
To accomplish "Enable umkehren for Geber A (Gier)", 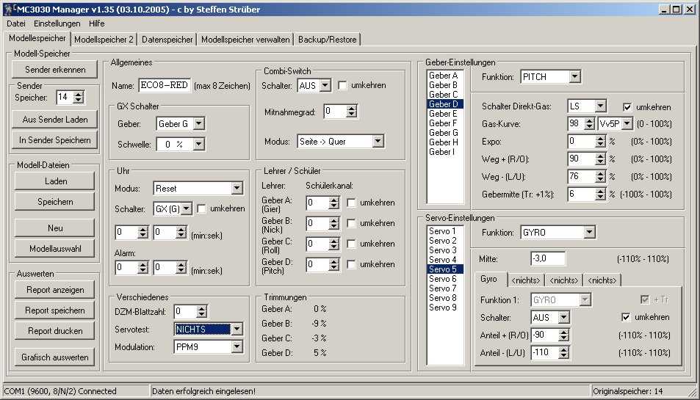I will pyautogui.click(x=351, y=203).
